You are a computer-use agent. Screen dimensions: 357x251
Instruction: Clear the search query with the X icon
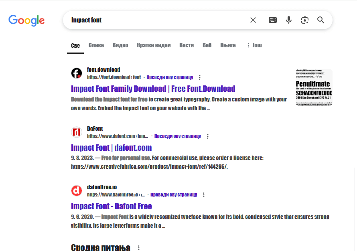point(253,20)
